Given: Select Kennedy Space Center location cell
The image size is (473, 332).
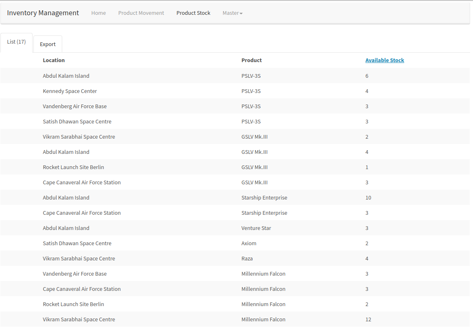Looking at the screenshot, I should coord(70,91).
